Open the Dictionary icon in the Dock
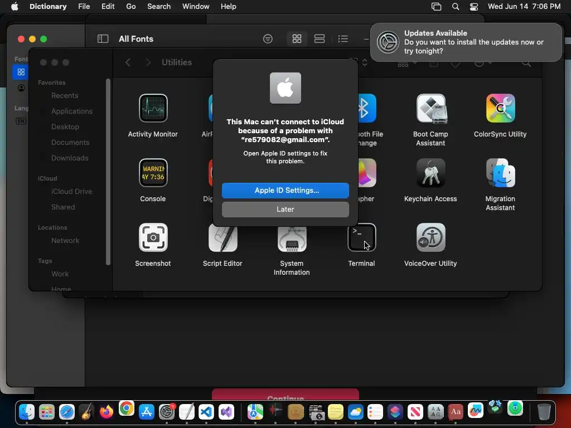The width and height of the screenshot is (571, 428). coord(455,412)
